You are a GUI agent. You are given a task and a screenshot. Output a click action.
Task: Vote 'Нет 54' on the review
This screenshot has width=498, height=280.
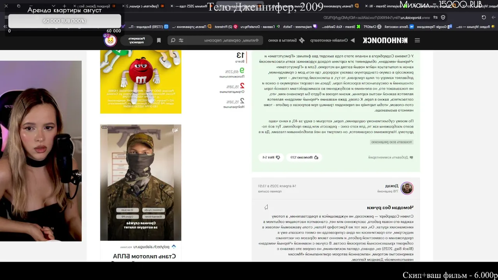pyautogui.click(x=271, y=157)
